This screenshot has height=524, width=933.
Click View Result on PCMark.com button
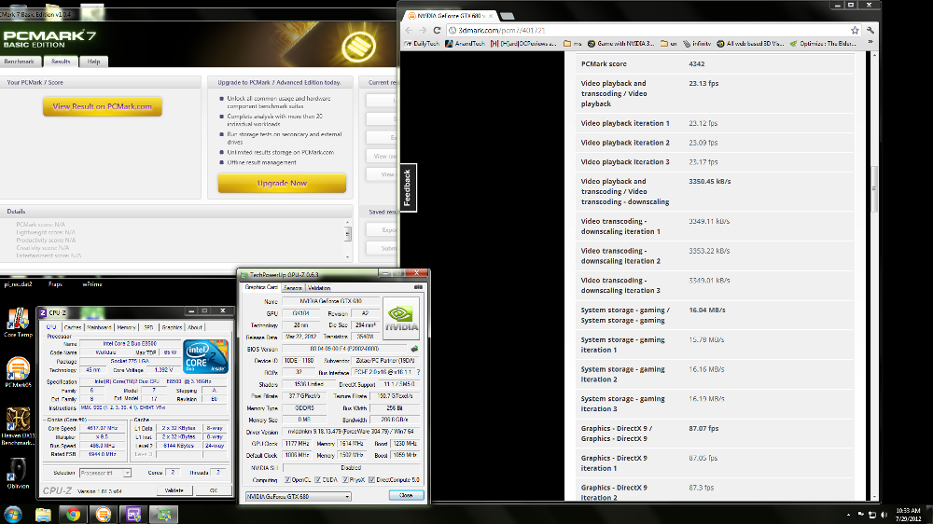tap(103, 106)
